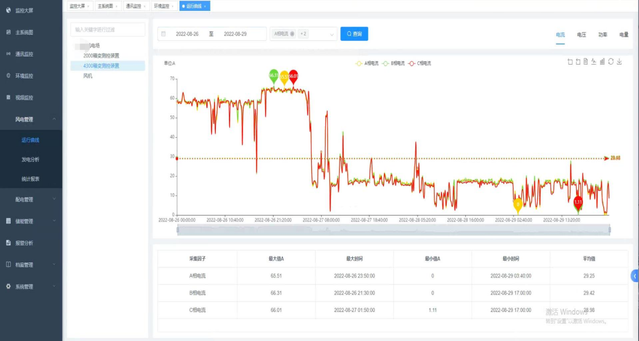The width and height of the screenshot is (639, 341).
Task: Download the chart image via save icon
Action: coord(619,62)
